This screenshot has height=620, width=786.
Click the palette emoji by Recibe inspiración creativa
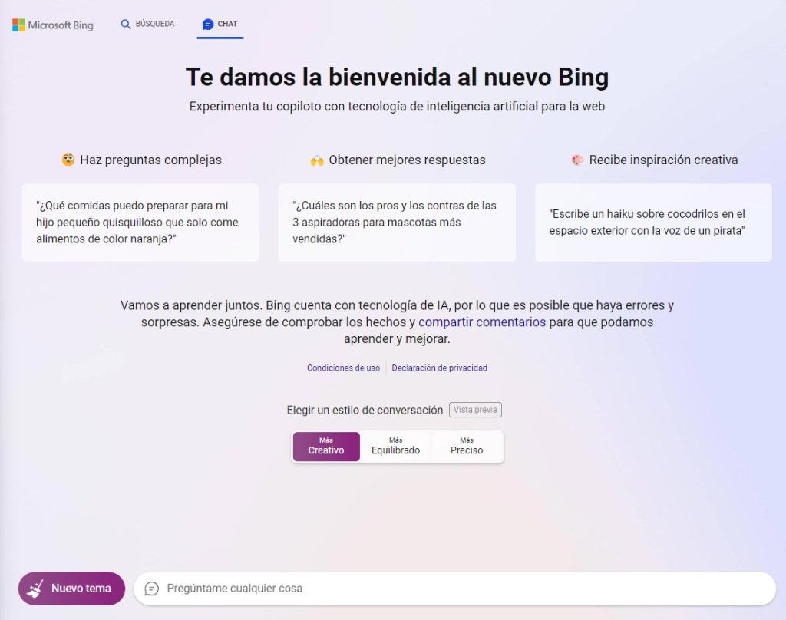coord(577,160)
